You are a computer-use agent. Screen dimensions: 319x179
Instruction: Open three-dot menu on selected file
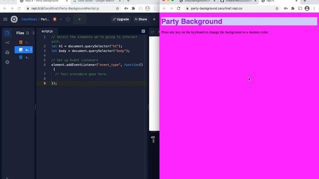(31, 50)
